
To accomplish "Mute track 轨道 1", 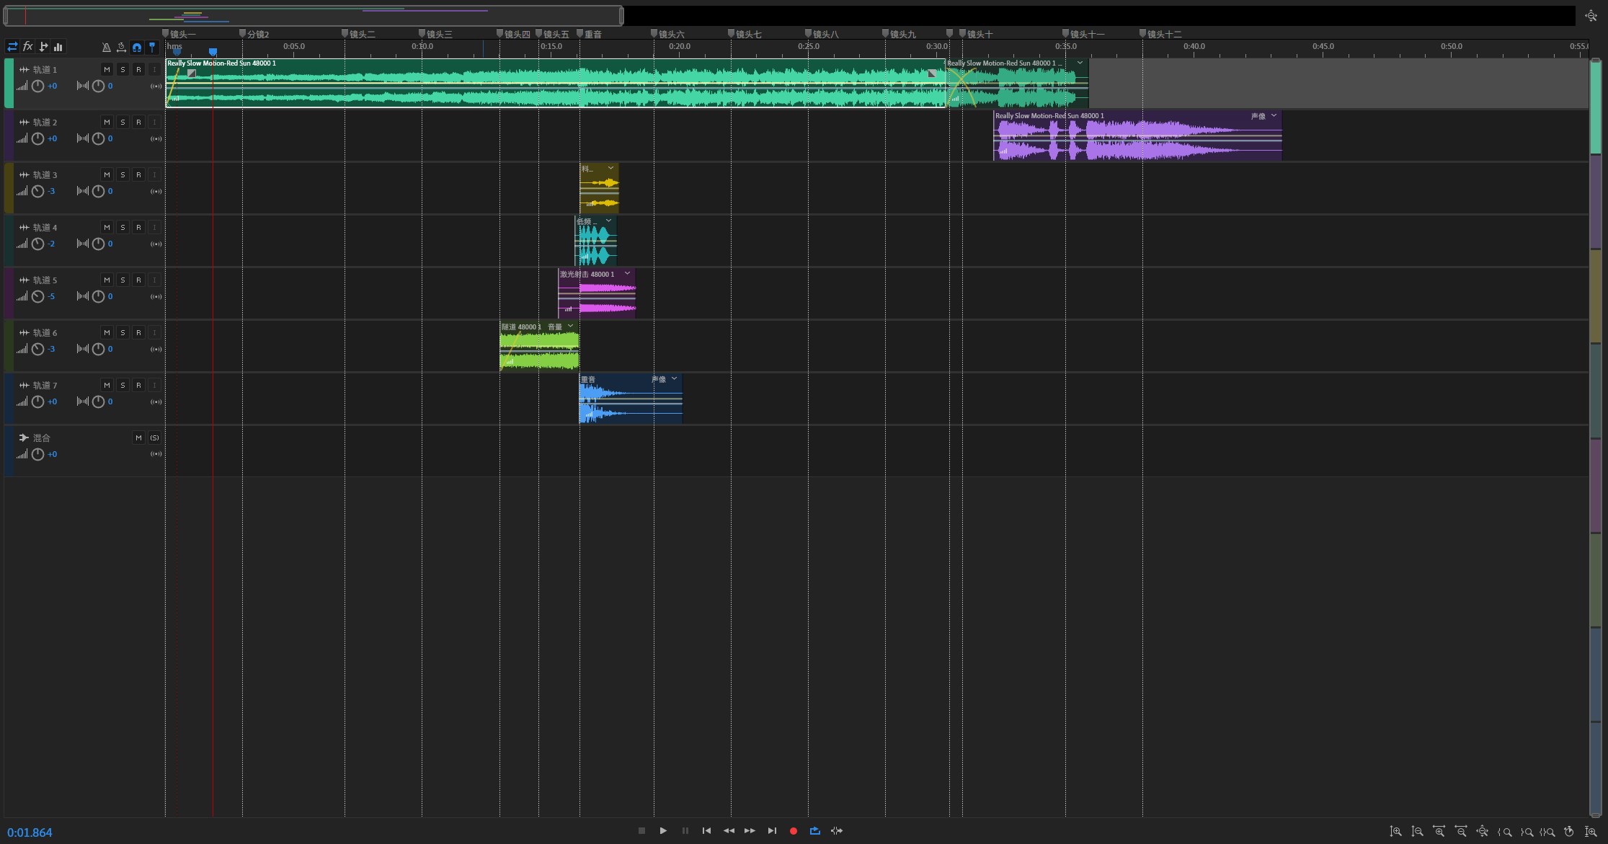I will [x=107, y=69].
